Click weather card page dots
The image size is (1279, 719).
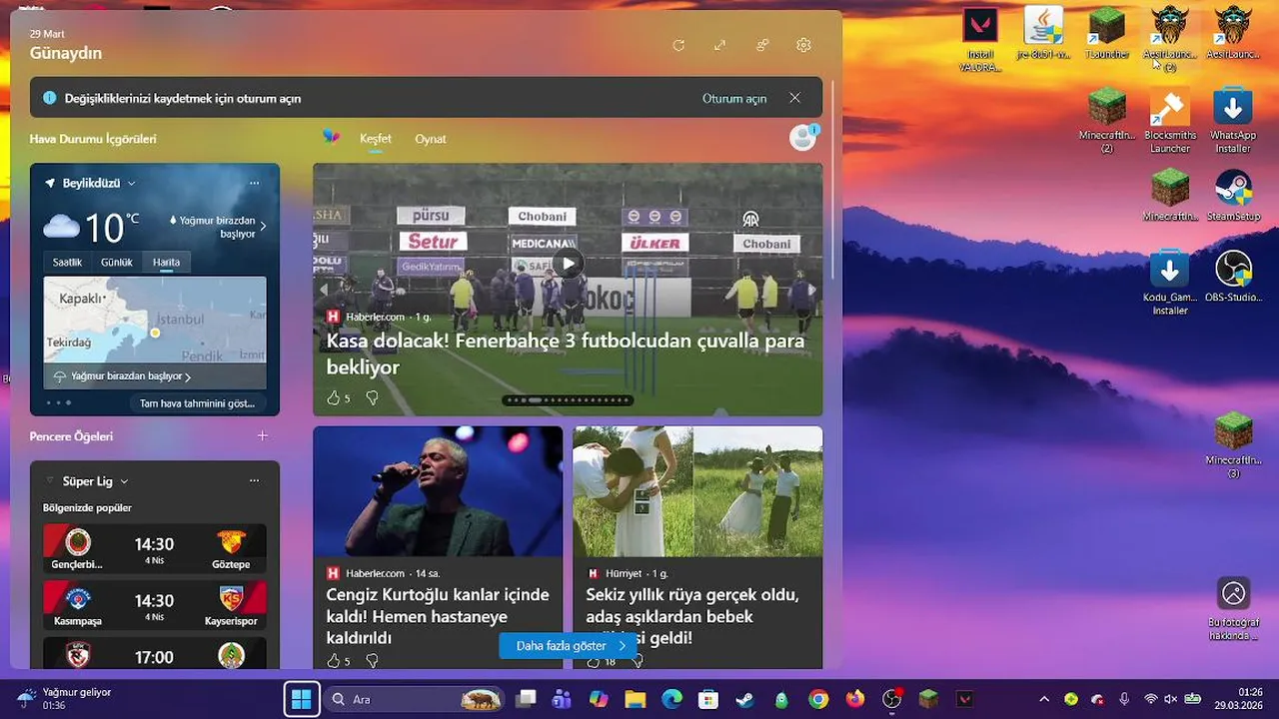pyautogui.click(x=58, y=403)
